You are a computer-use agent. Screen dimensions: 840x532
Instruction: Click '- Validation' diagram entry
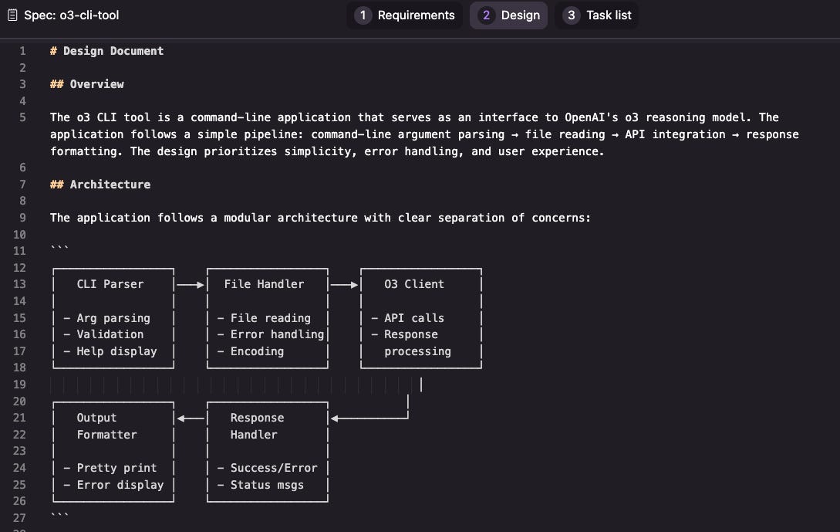tap(103, 334)
